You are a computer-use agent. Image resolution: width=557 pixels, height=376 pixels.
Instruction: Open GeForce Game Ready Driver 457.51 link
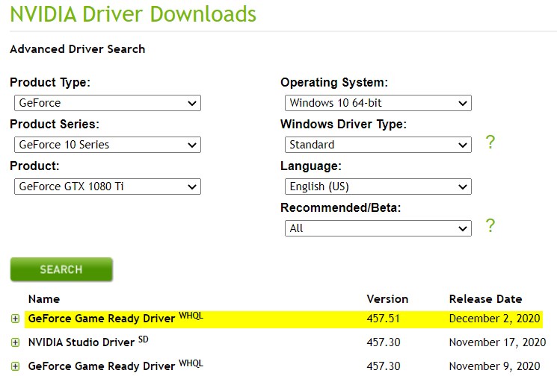click(x=115, y=318)
